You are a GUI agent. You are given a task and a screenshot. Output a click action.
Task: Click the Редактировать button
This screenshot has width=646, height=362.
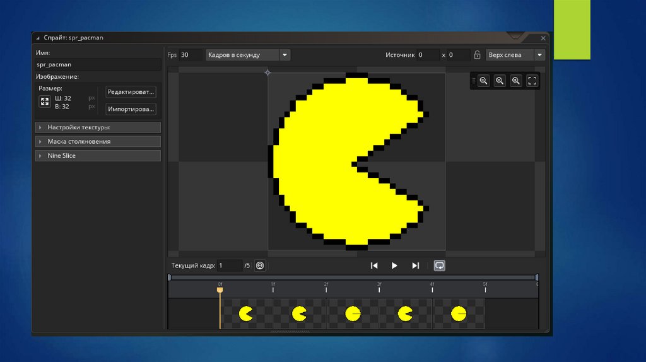131,92
